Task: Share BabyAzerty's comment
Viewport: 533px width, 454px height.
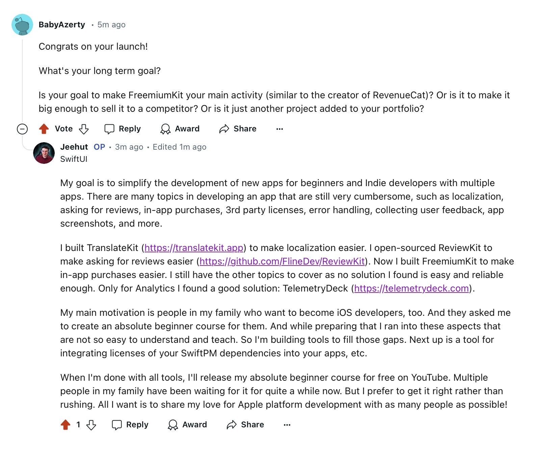Action: [238, 129]
